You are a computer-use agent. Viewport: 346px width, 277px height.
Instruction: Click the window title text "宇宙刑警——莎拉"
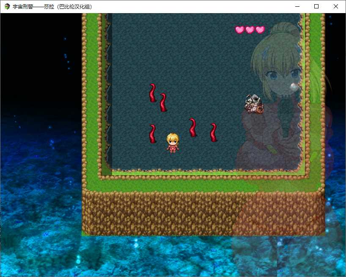33,7
